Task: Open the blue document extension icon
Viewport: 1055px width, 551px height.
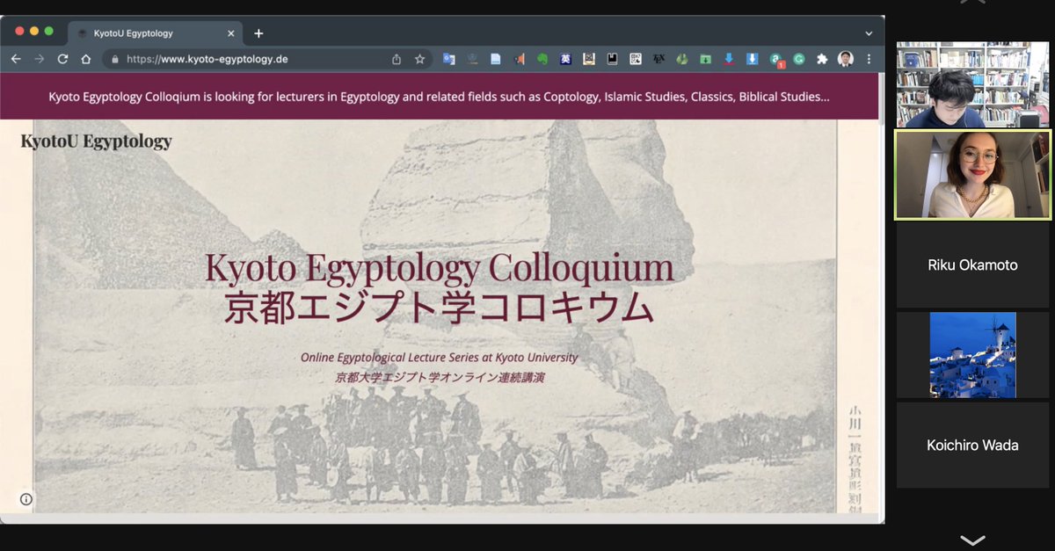Action: point(495,59)
